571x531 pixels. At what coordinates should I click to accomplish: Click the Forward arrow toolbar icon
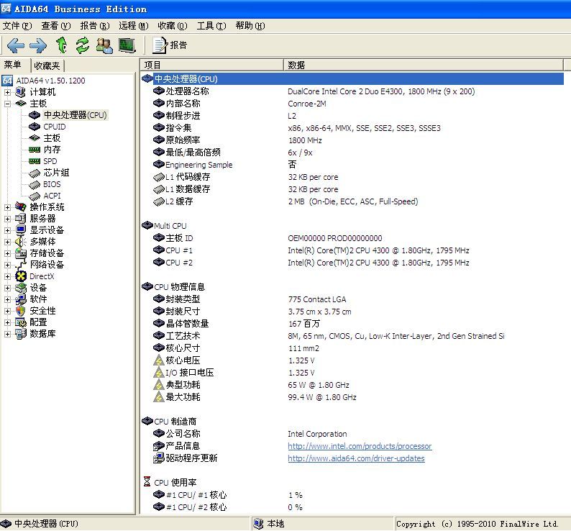[x=38, y=45]
